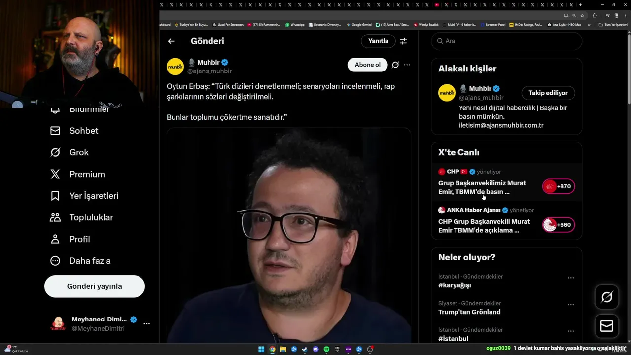Click the Meyhaneci Dimitri profile avatar
The height and width of the screenshot is (355, 631).
tap(58, 324)
